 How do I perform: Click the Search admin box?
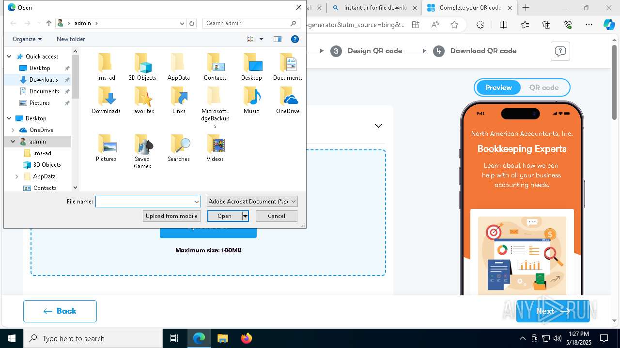pos(251,23)
